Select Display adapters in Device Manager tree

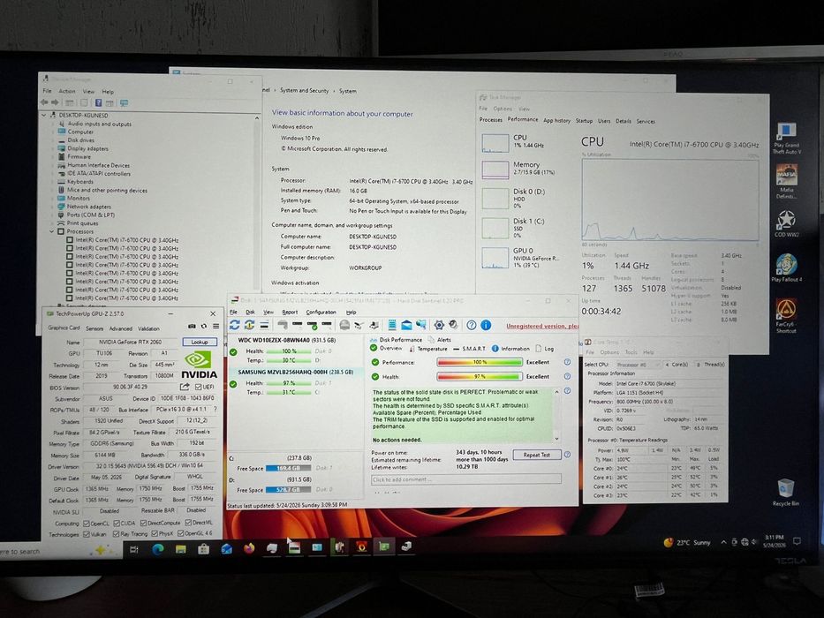(x=87, y=148)
